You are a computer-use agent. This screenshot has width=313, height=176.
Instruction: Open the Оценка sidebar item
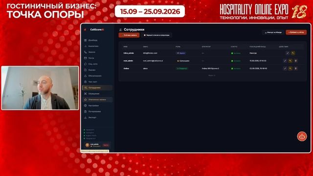coord(97,70)
